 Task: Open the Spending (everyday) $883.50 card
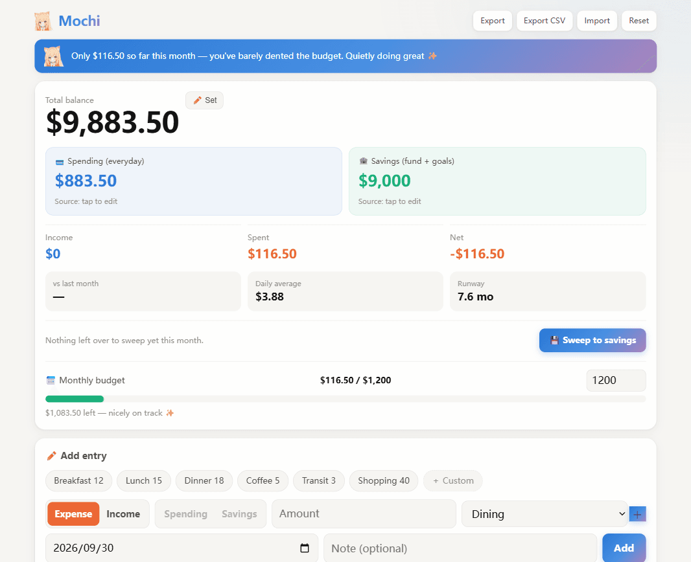point(193,181)
